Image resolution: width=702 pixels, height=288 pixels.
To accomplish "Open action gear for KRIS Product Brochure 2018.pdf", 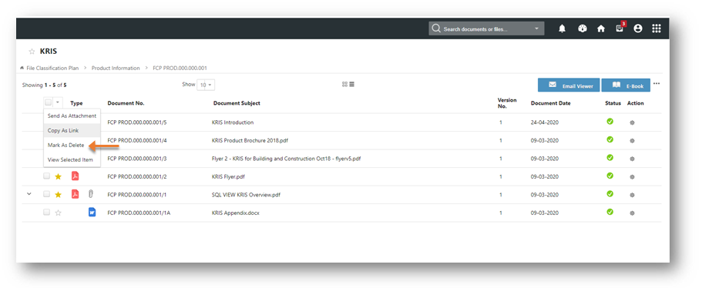I will (632, 140).
